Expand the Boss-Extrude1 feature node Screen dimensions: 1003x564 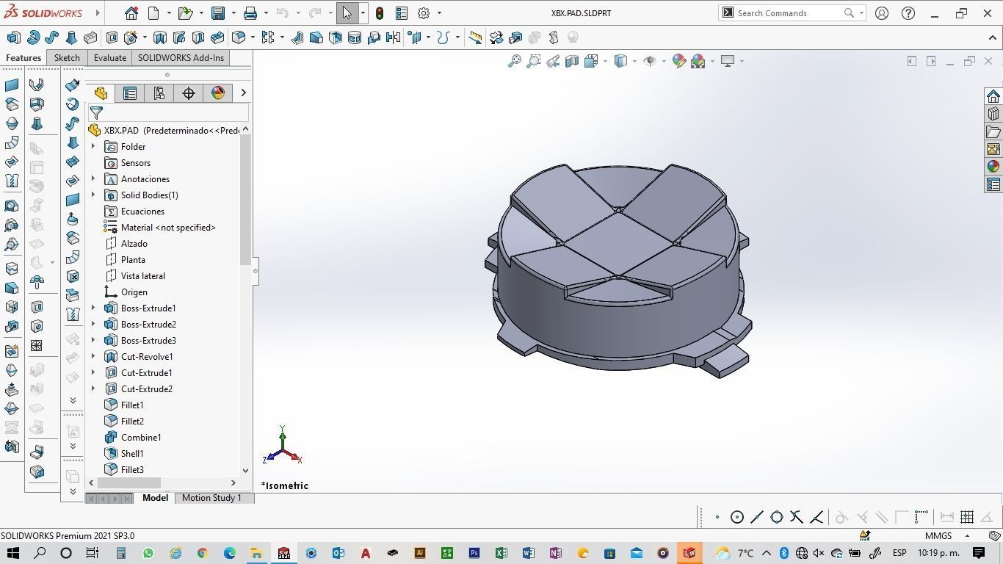(93, 308)
